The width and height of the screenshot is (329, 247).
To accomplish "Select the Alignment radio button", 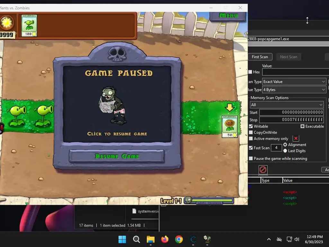I will [285, 144].
